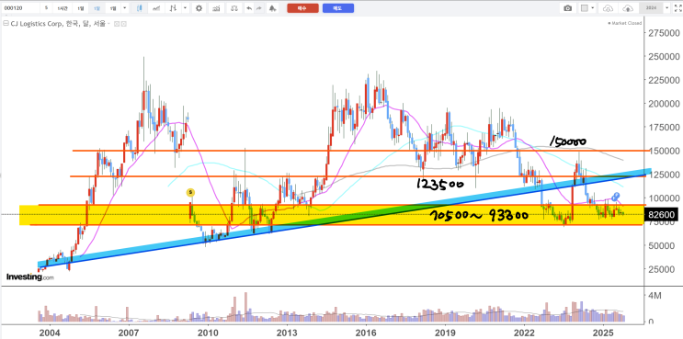The width and height of the screenshot is (683, 339).
Task: Click the cloud upload save-chart icon
Action: point(628,8)
